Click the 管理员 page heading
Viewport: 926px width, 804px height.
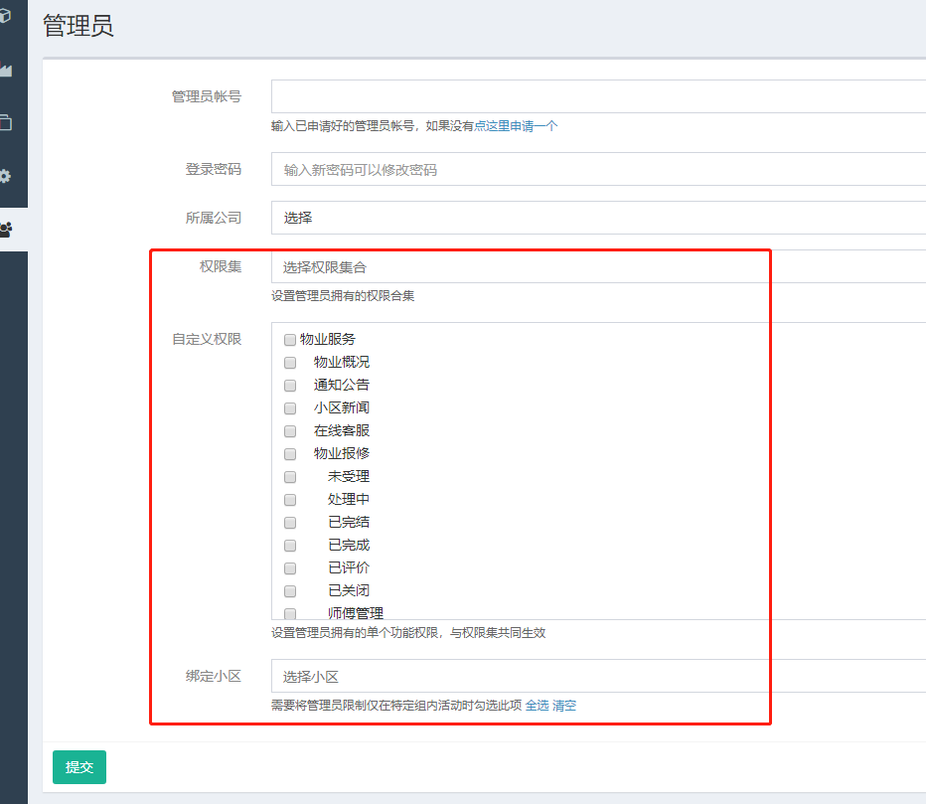tap(77, 26)
